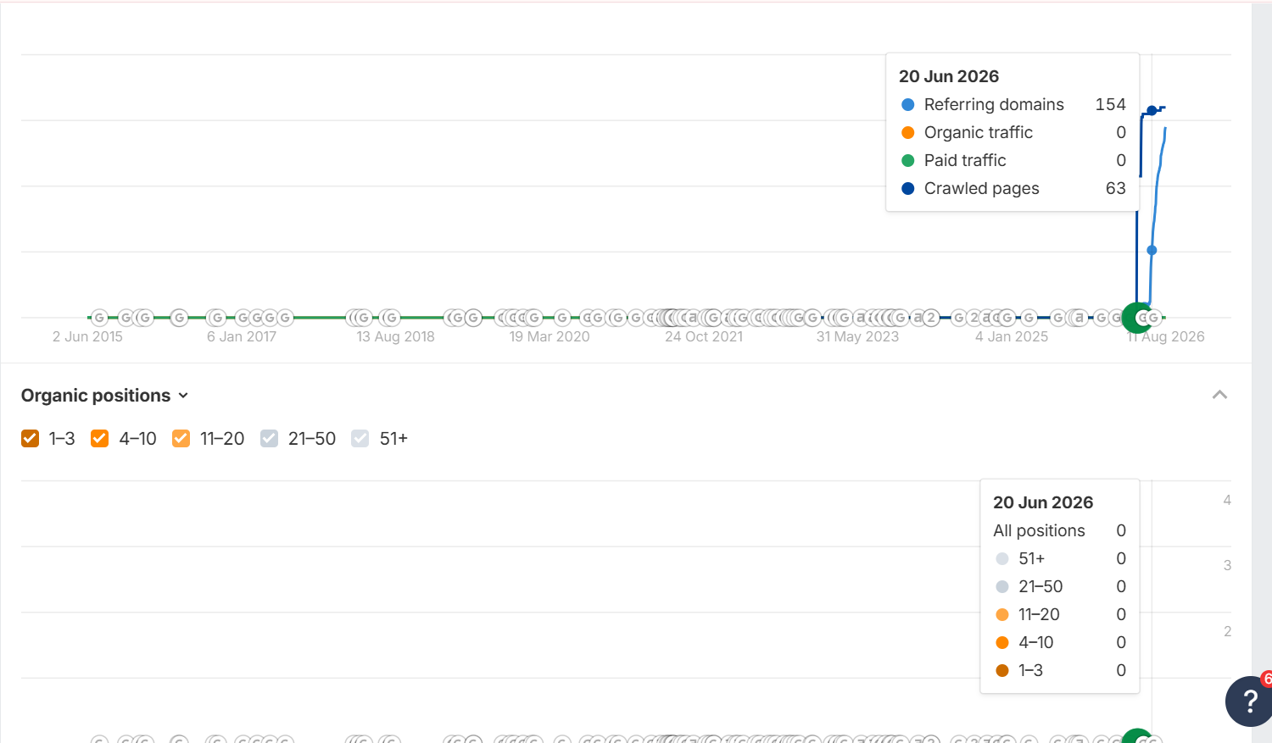Screen dimensions: 1272x743
Task: Click the crawled pages value 63
Action: tap(1116, 188)
